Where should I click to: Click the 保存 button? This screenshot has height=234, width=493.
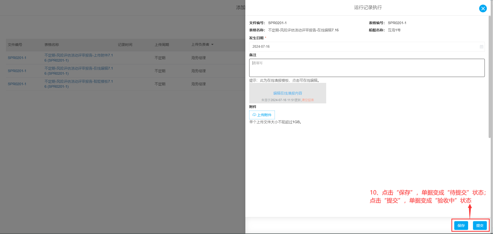(x=461, y=226)
